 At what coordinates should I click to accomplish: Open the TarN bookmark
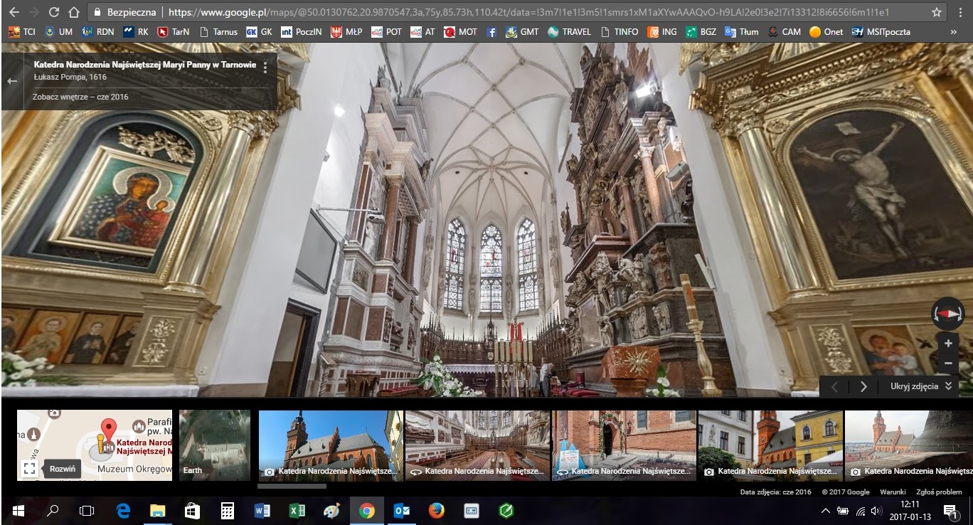[x=174, y=31]
